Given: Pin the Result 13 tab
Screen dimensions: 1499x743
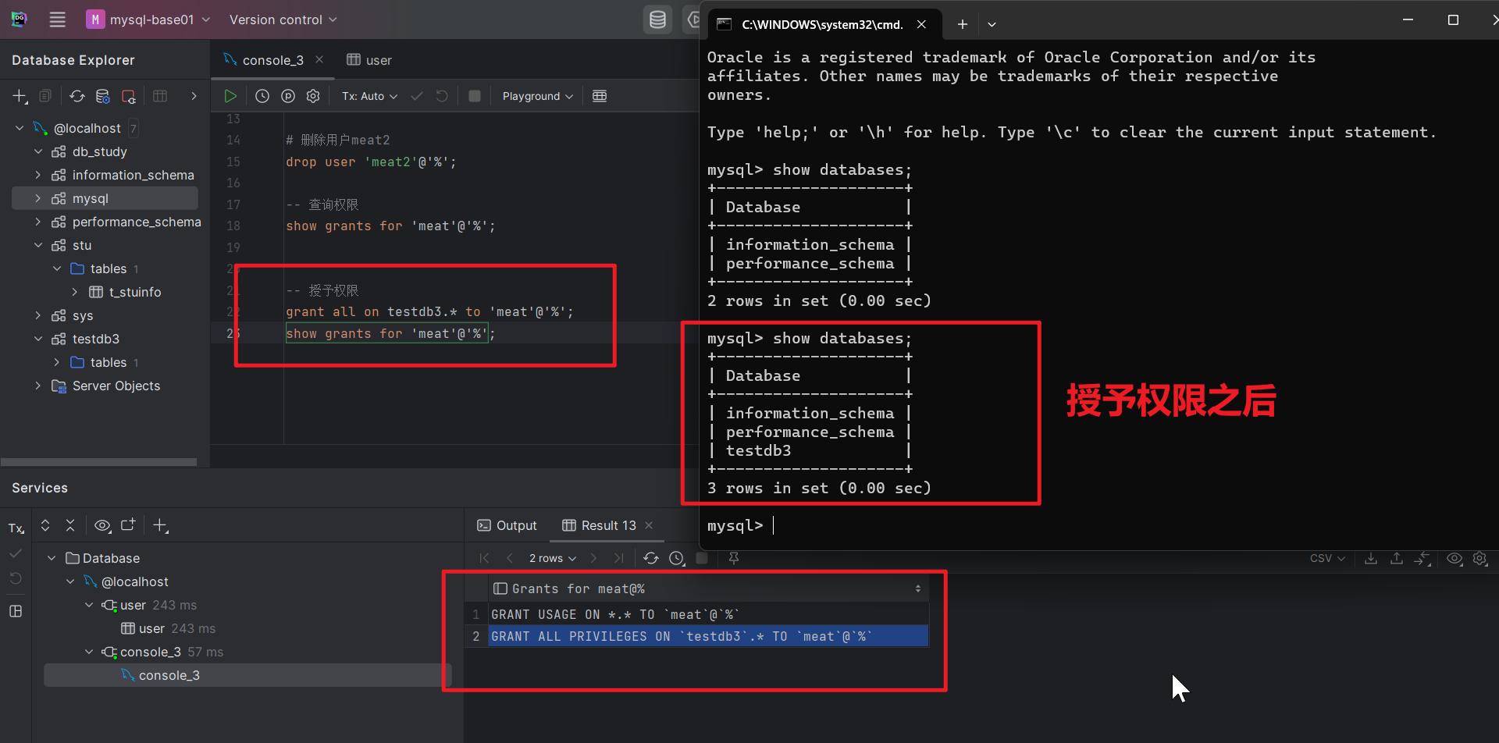Looking at the screenshot, I should (734, 558).
